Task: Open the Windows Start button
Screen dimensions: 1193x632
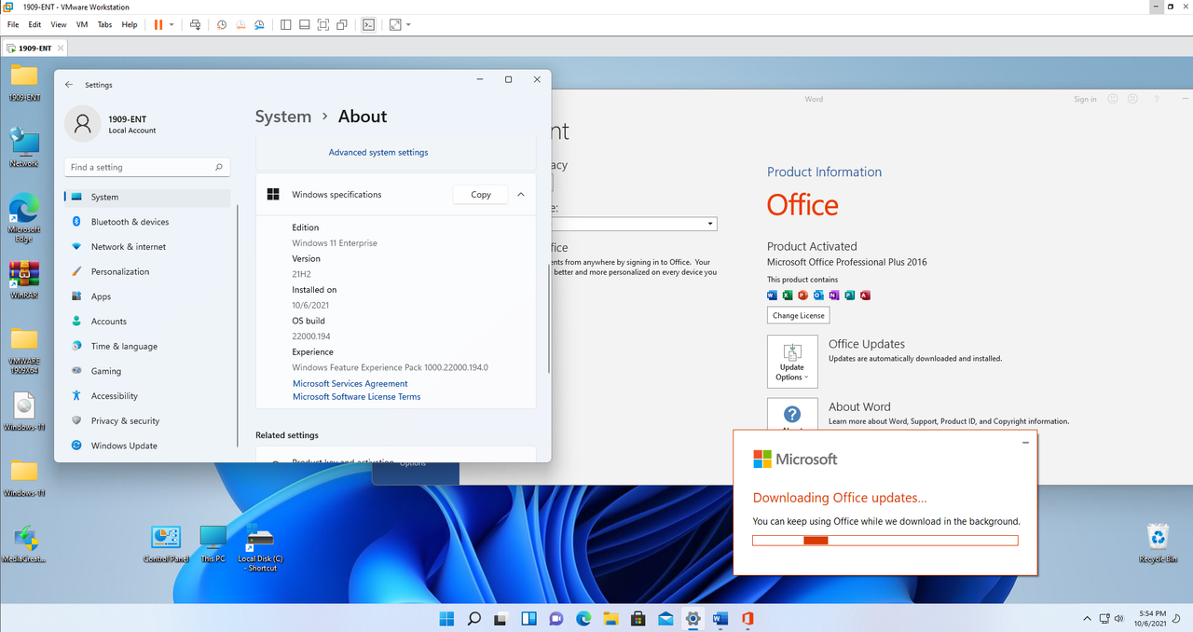Action: (x=446, y=618)
